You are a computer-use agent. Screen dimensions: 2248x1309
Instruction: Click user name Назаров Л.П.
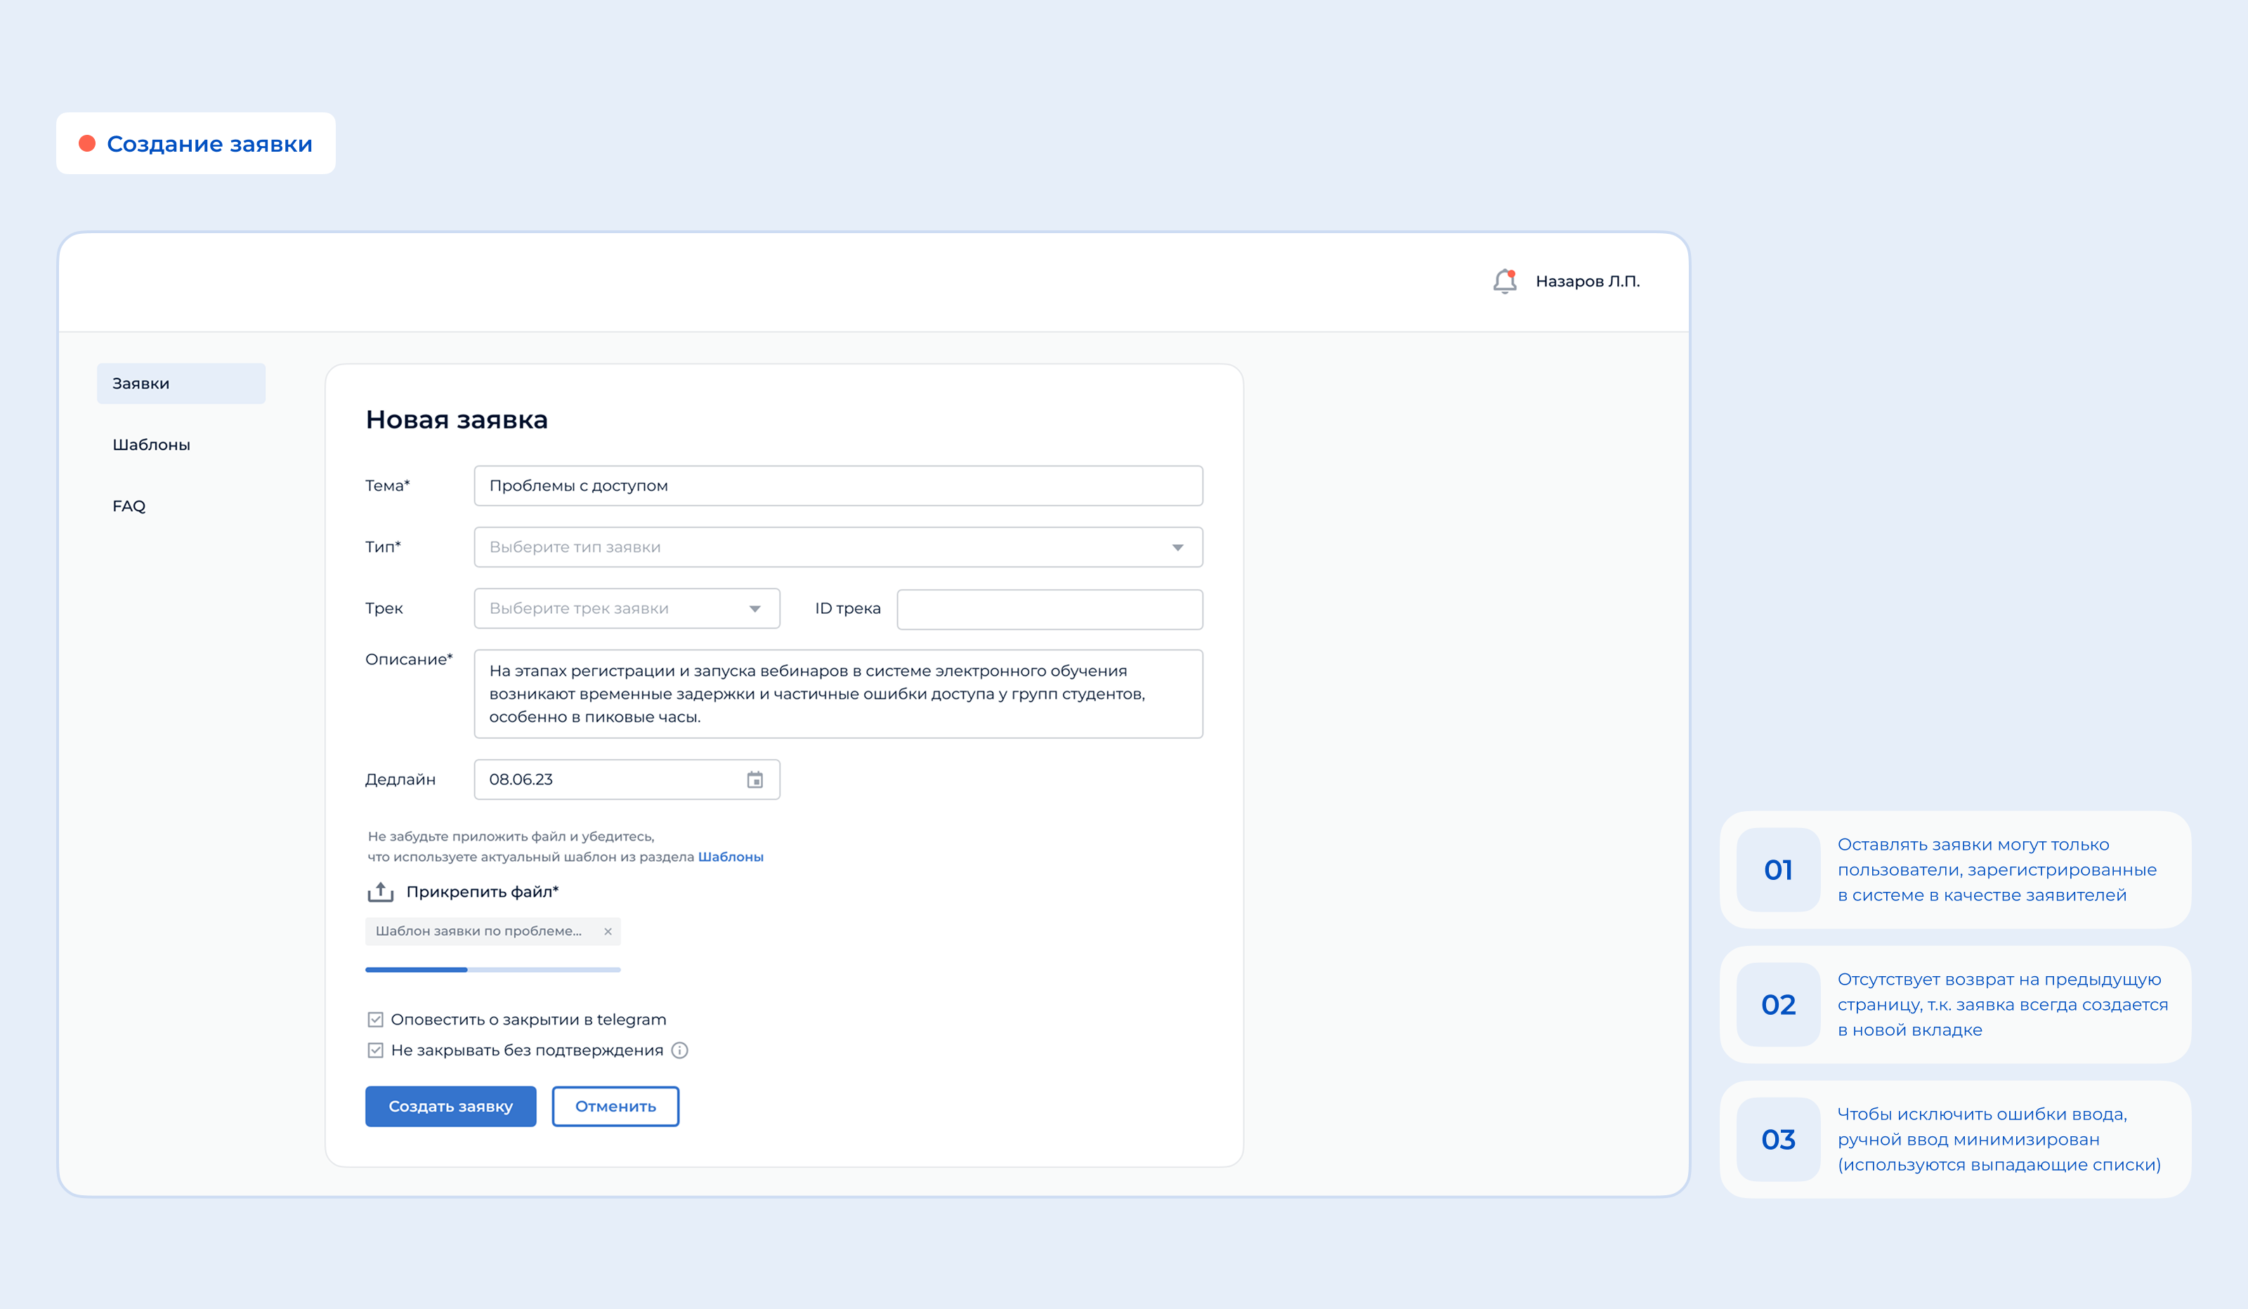click(1587, 281)
